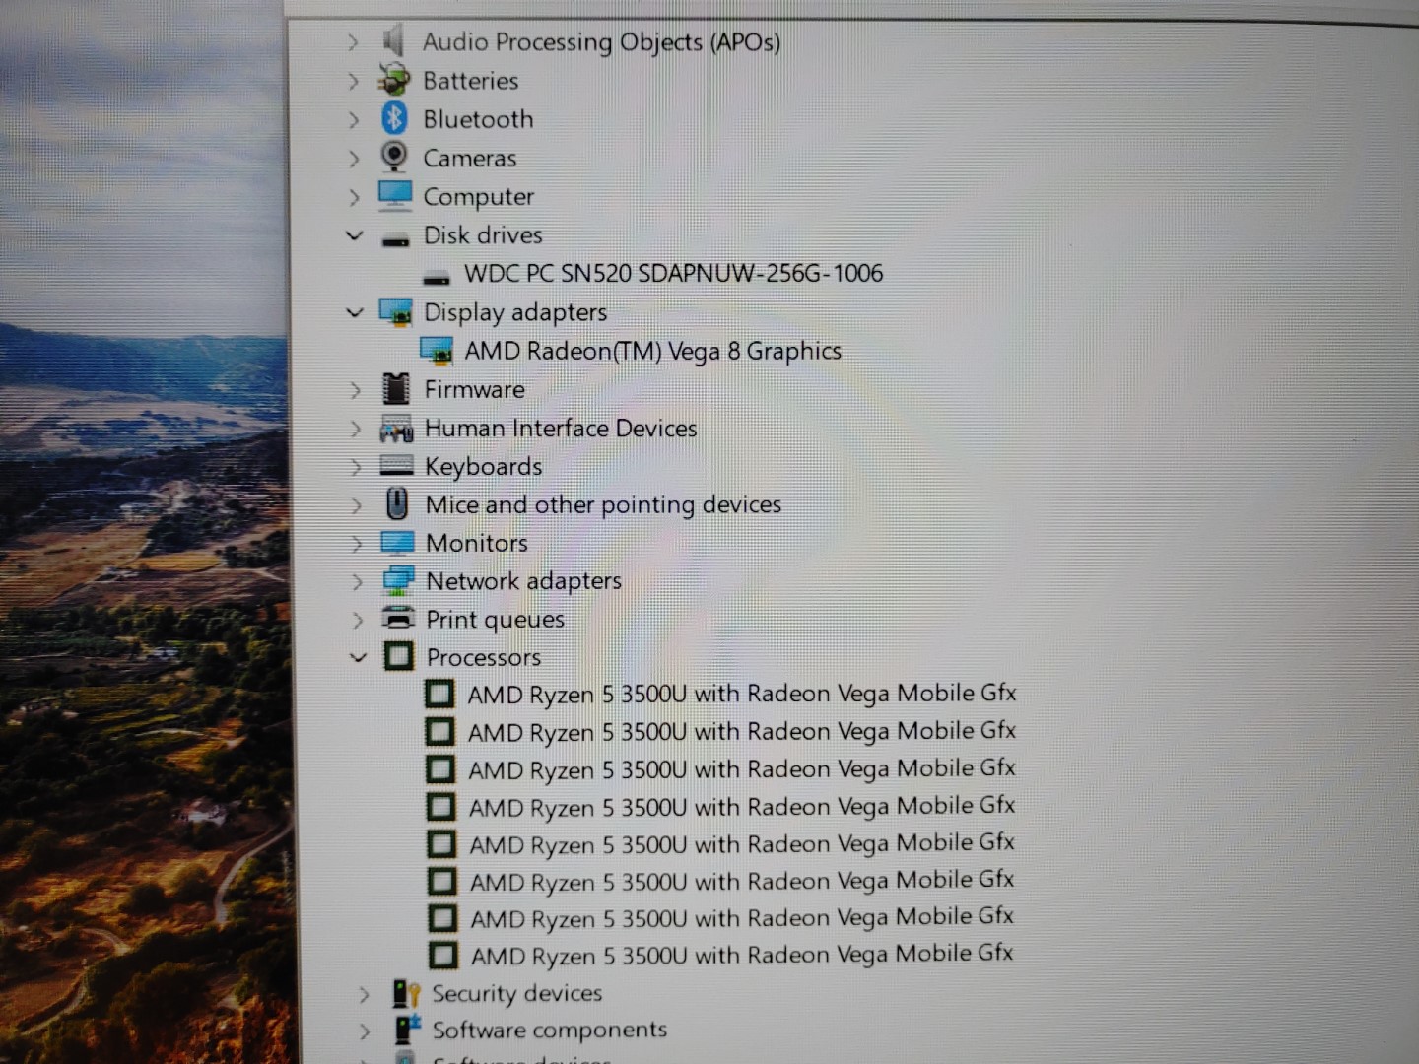Click the Firmware chip icon
The height and width of the screenshot is (1064, 1419).
point(396,389)
